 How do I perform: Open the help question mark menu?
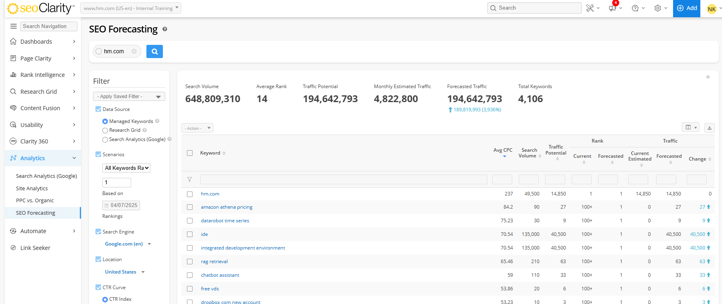pyautogui.click(x=635, y=8)
